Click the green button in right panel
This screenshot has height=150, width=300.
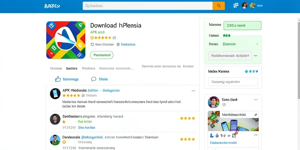[242, 25]
